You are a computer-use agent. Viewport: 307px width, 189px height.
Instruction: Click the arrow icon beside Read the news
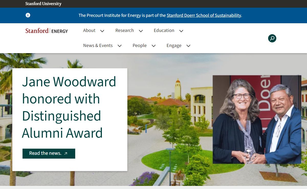click(66, 153)
